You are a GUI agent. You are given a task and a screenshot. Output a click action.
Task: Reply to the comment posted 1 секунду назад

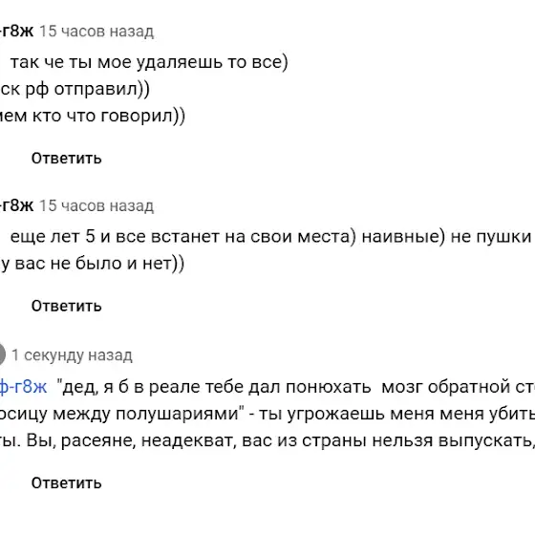(x=67, y=483)
